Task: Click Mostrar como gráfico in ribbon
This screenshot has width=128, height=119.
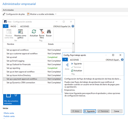Action: point(20,34)
